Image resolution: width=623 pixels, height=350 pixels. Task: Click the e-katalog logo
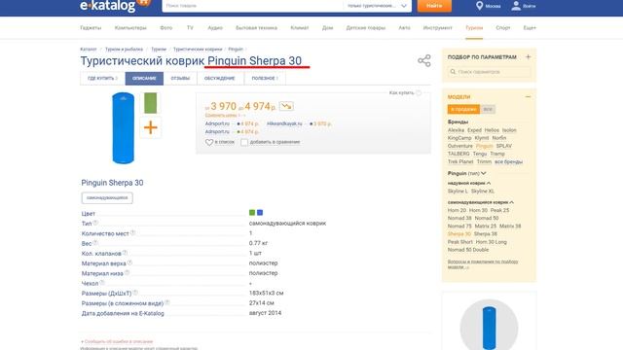click(x=115, y=5)
